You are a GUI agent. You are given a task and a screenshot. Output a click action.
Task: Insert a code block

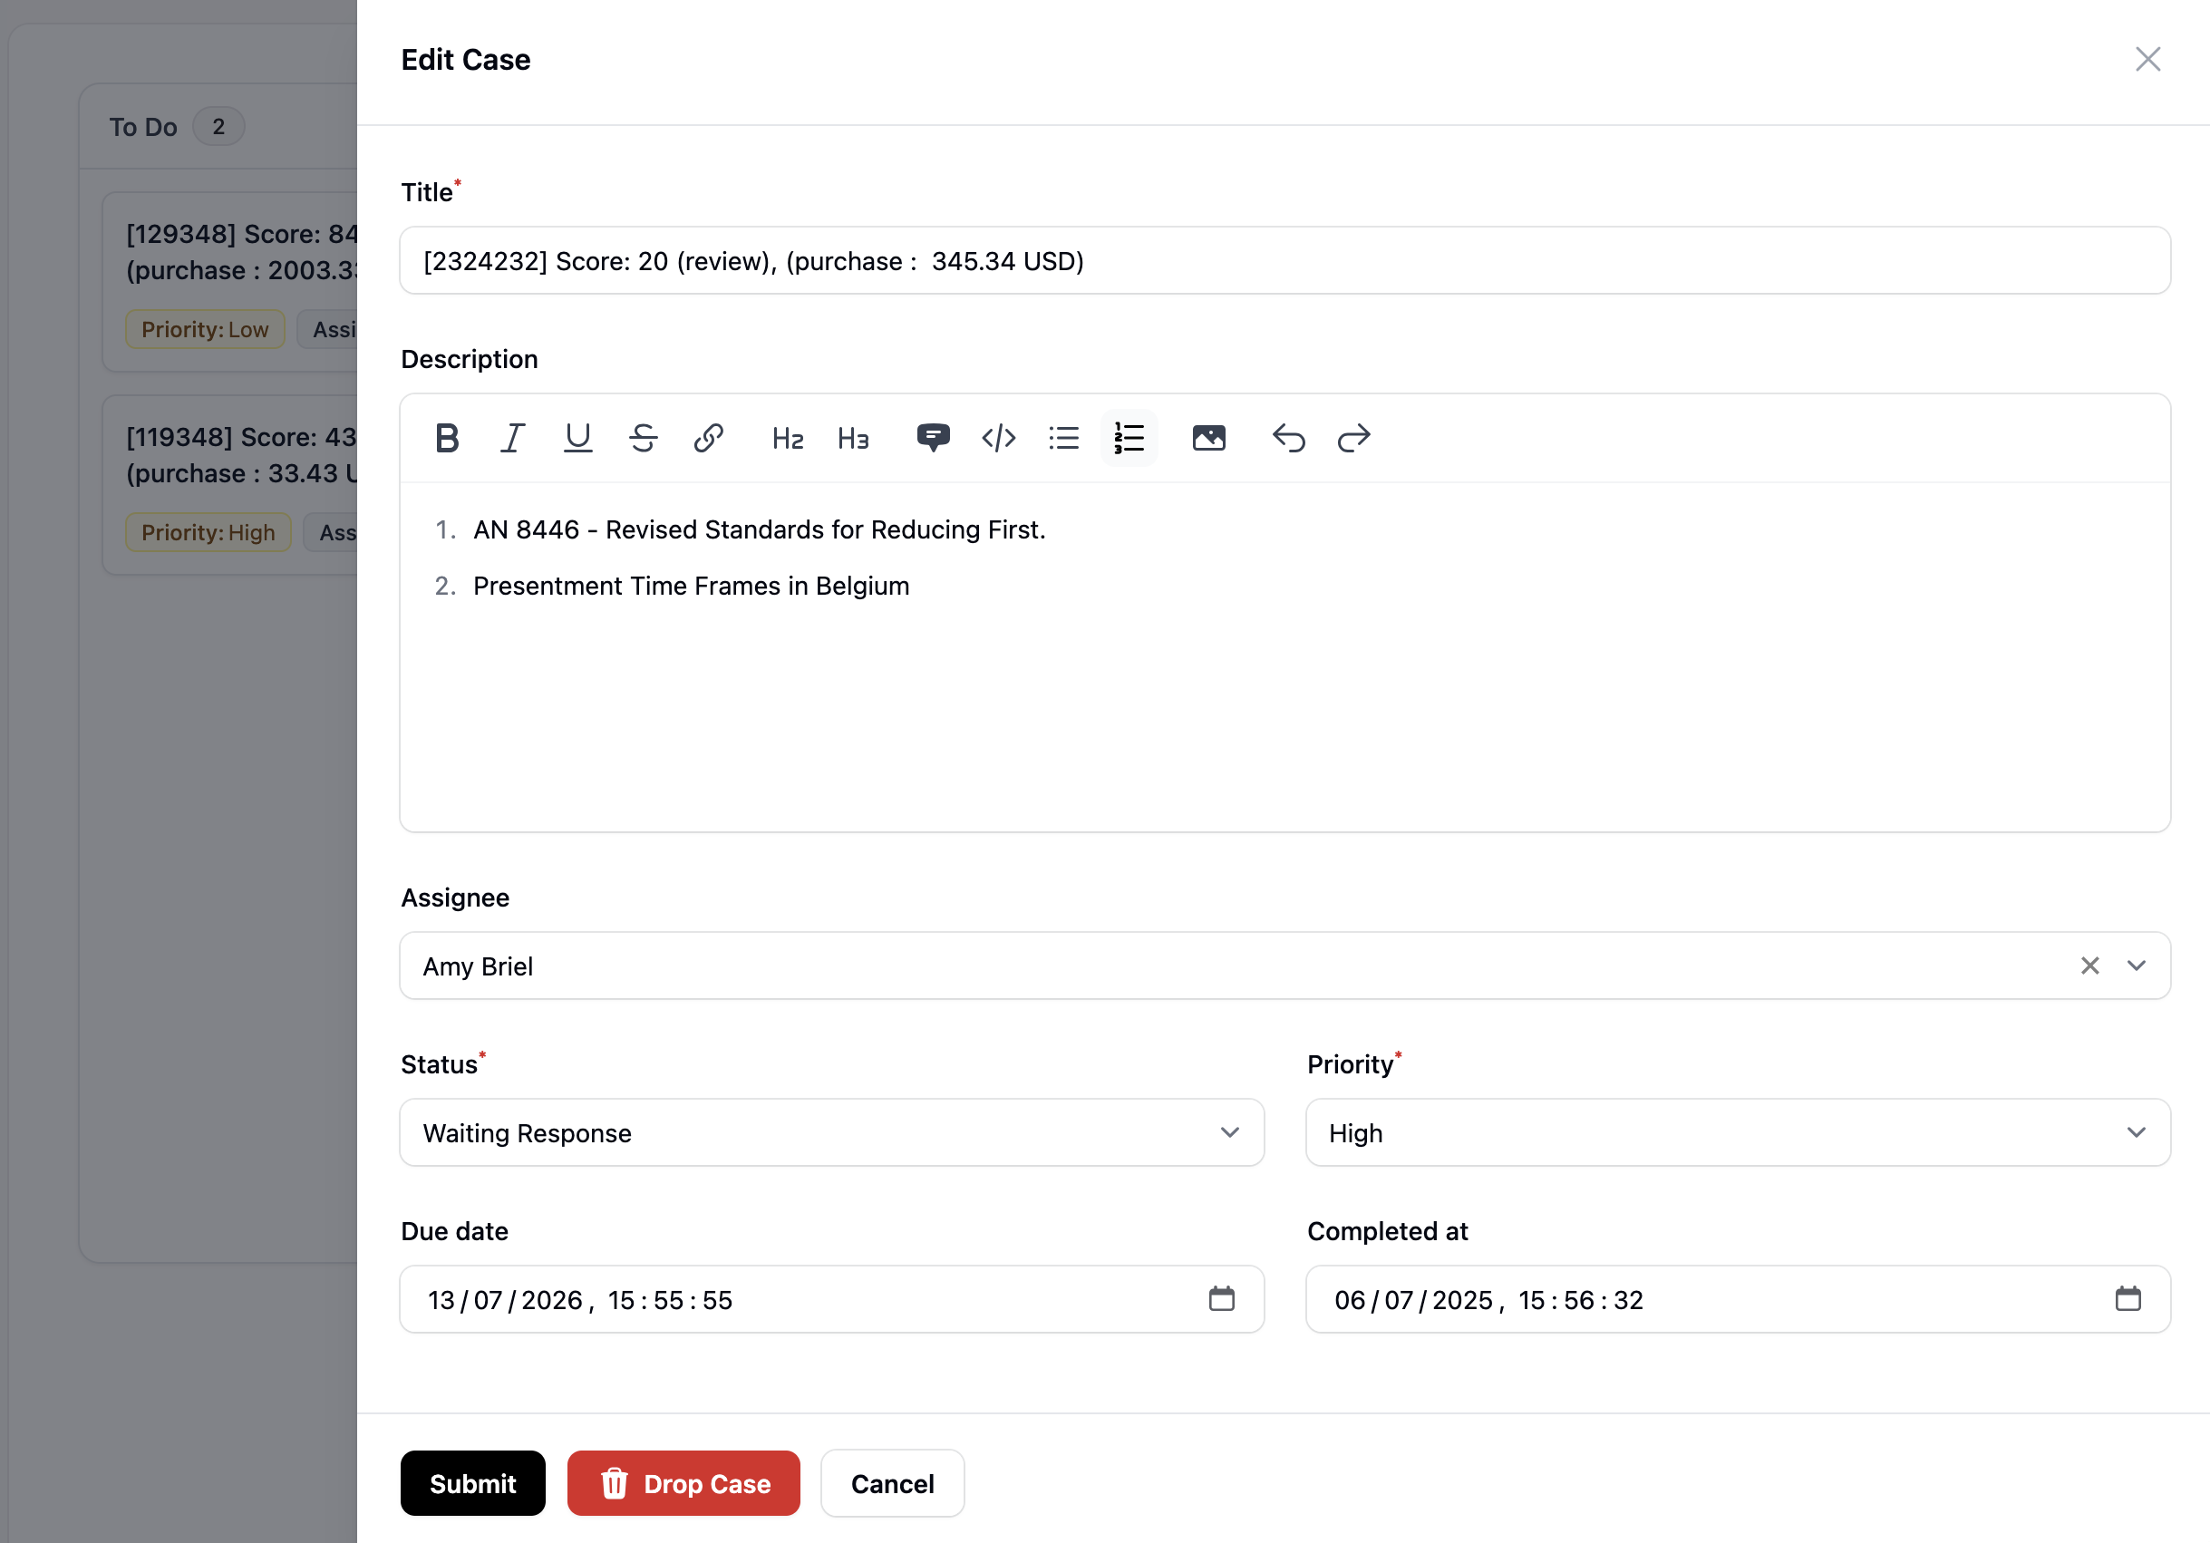[x=998, y=438]
